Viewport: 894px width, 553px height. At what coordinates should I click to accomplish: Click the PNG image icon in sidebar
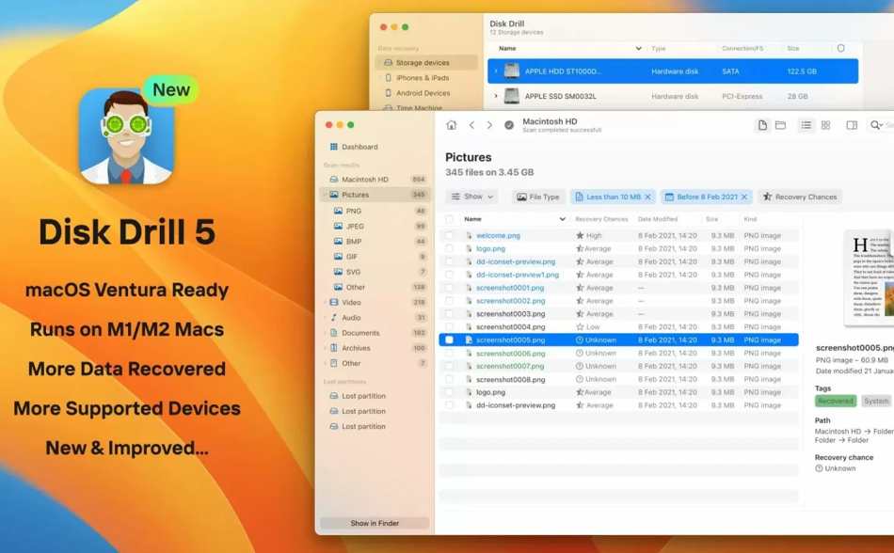tap(338, 212)
